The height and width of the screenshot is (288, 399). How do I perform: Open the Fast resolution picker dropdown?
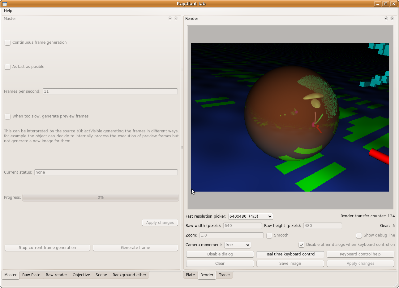click(250, 216)
